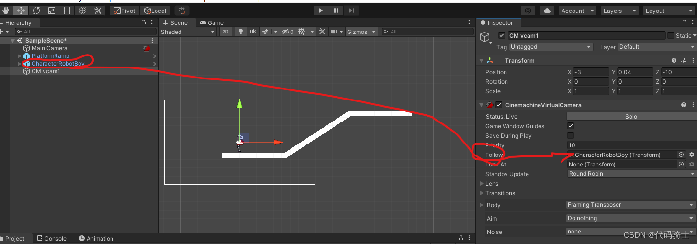Toggle scene effects icon
Viewport: 697px width, 244px height.
tap(265, 32)
